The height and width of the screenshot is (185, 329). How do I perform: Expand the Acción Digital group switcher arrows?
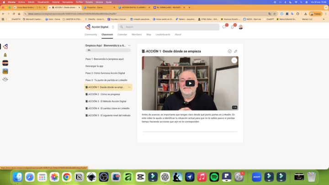113,27
